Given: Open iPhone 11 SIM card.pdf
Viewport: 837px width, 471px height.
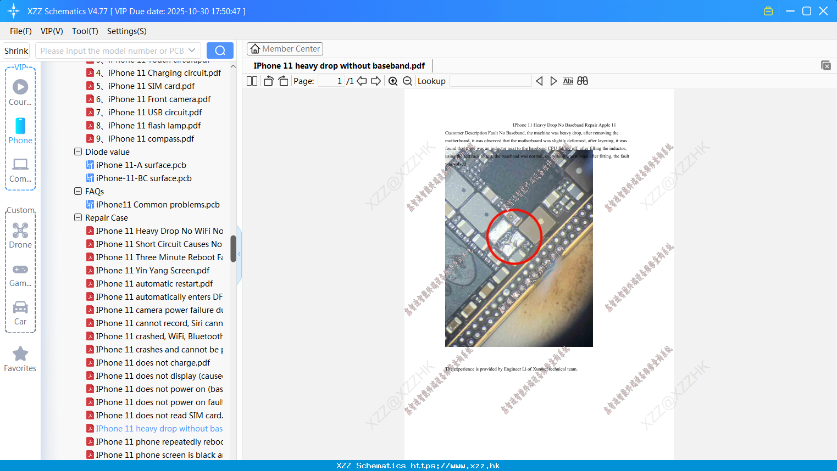Looking at the screenshot, I should click(141, 86).
